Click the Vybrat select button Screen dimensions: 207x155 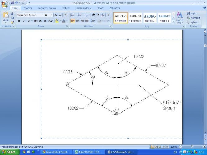pos(193,22)
